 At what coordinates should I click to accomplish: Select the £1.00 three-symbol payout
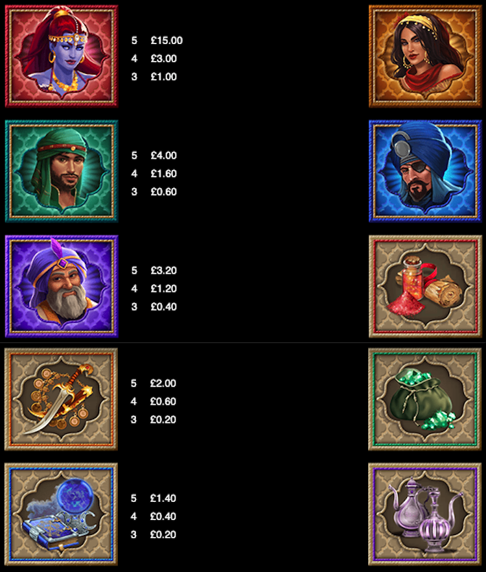pos(164,77)
